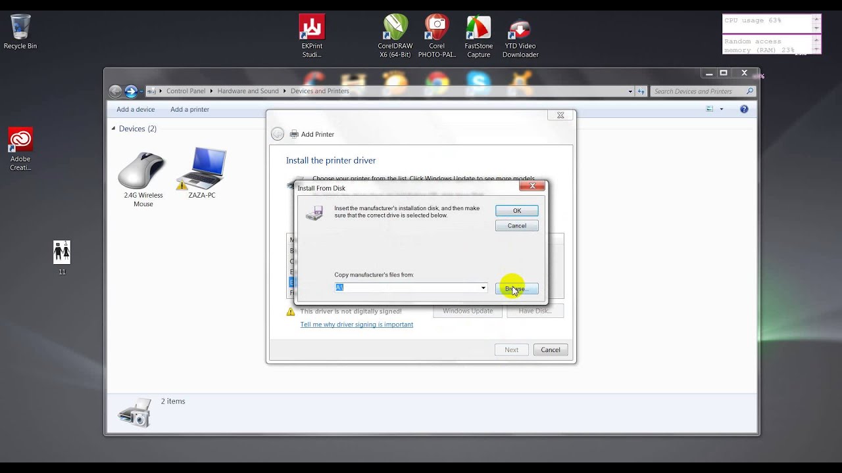Expand the address bar history dropdown
The height and width of the screenshot is (473, 842).
(630, 91)
